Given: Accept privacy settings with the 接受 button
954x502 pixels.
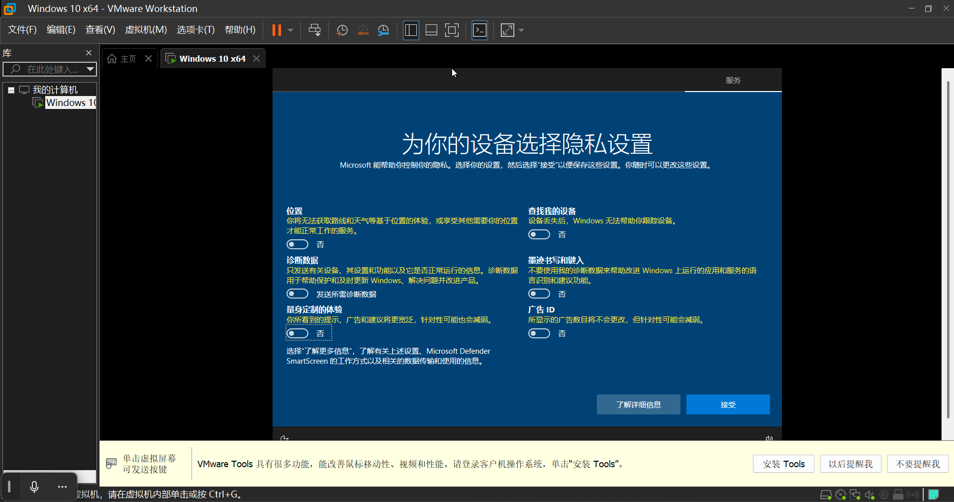Looking at the screenshot, I should pos(727,404).
